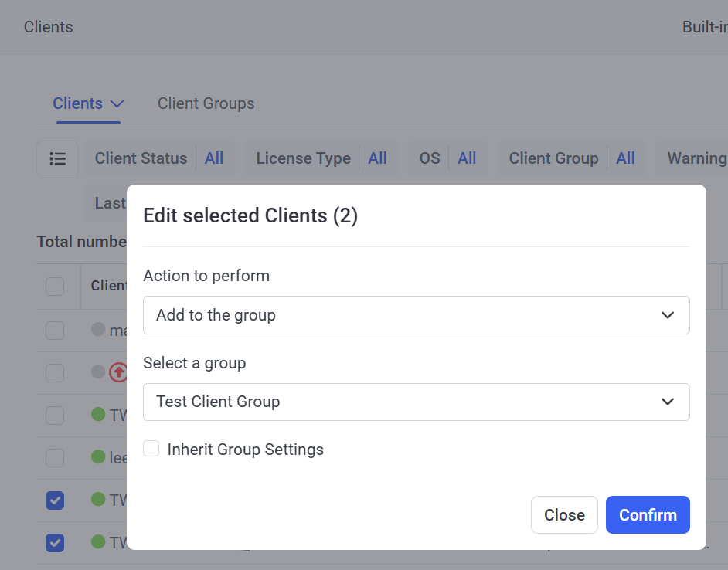Select the Clients tab
Viewport: 728px width, 570px height.
pos(77,103)
